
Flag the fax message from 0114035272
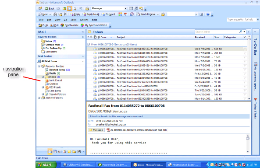[245, 49]
